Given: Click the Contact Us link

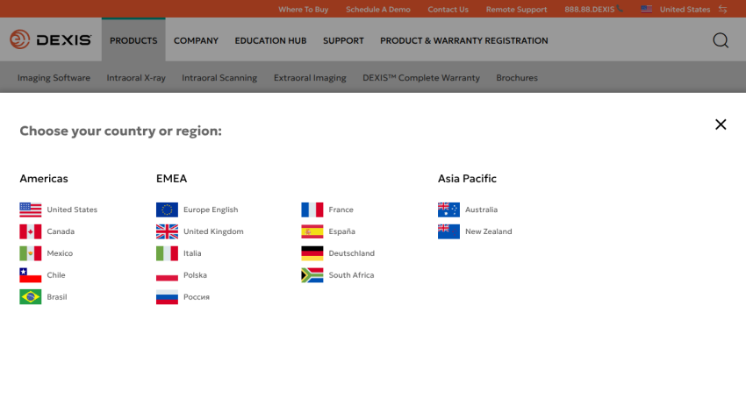Looking at the screenshot, I should [448, 10].
